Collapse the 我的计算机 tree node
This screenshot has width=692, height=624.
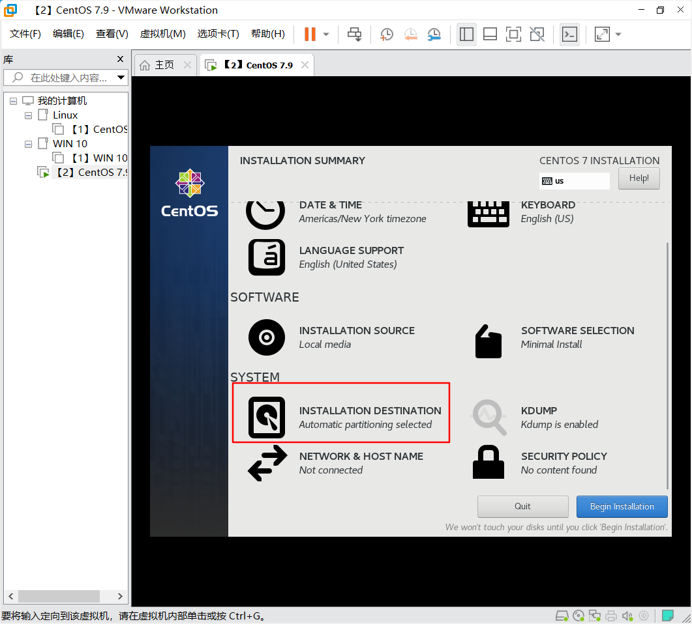13,101
